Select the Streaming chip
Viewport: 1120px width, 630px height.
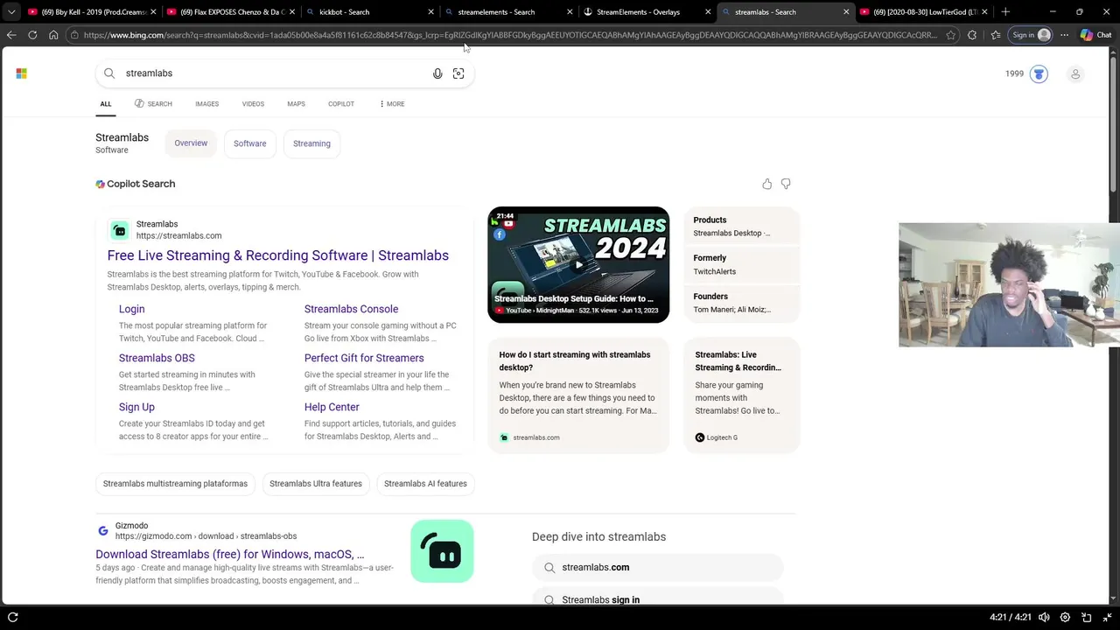click(x=311, y=143)
